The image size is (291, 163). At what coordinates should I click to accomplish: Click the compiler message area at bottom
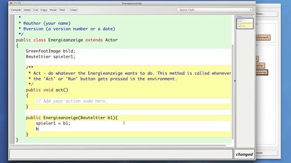pyautogui.click(x=121, y=154)
